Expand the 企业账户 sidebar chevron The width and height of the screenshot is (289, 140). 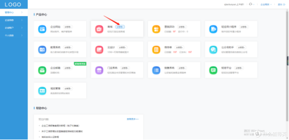pyautogui.click(x=22, y=28)
